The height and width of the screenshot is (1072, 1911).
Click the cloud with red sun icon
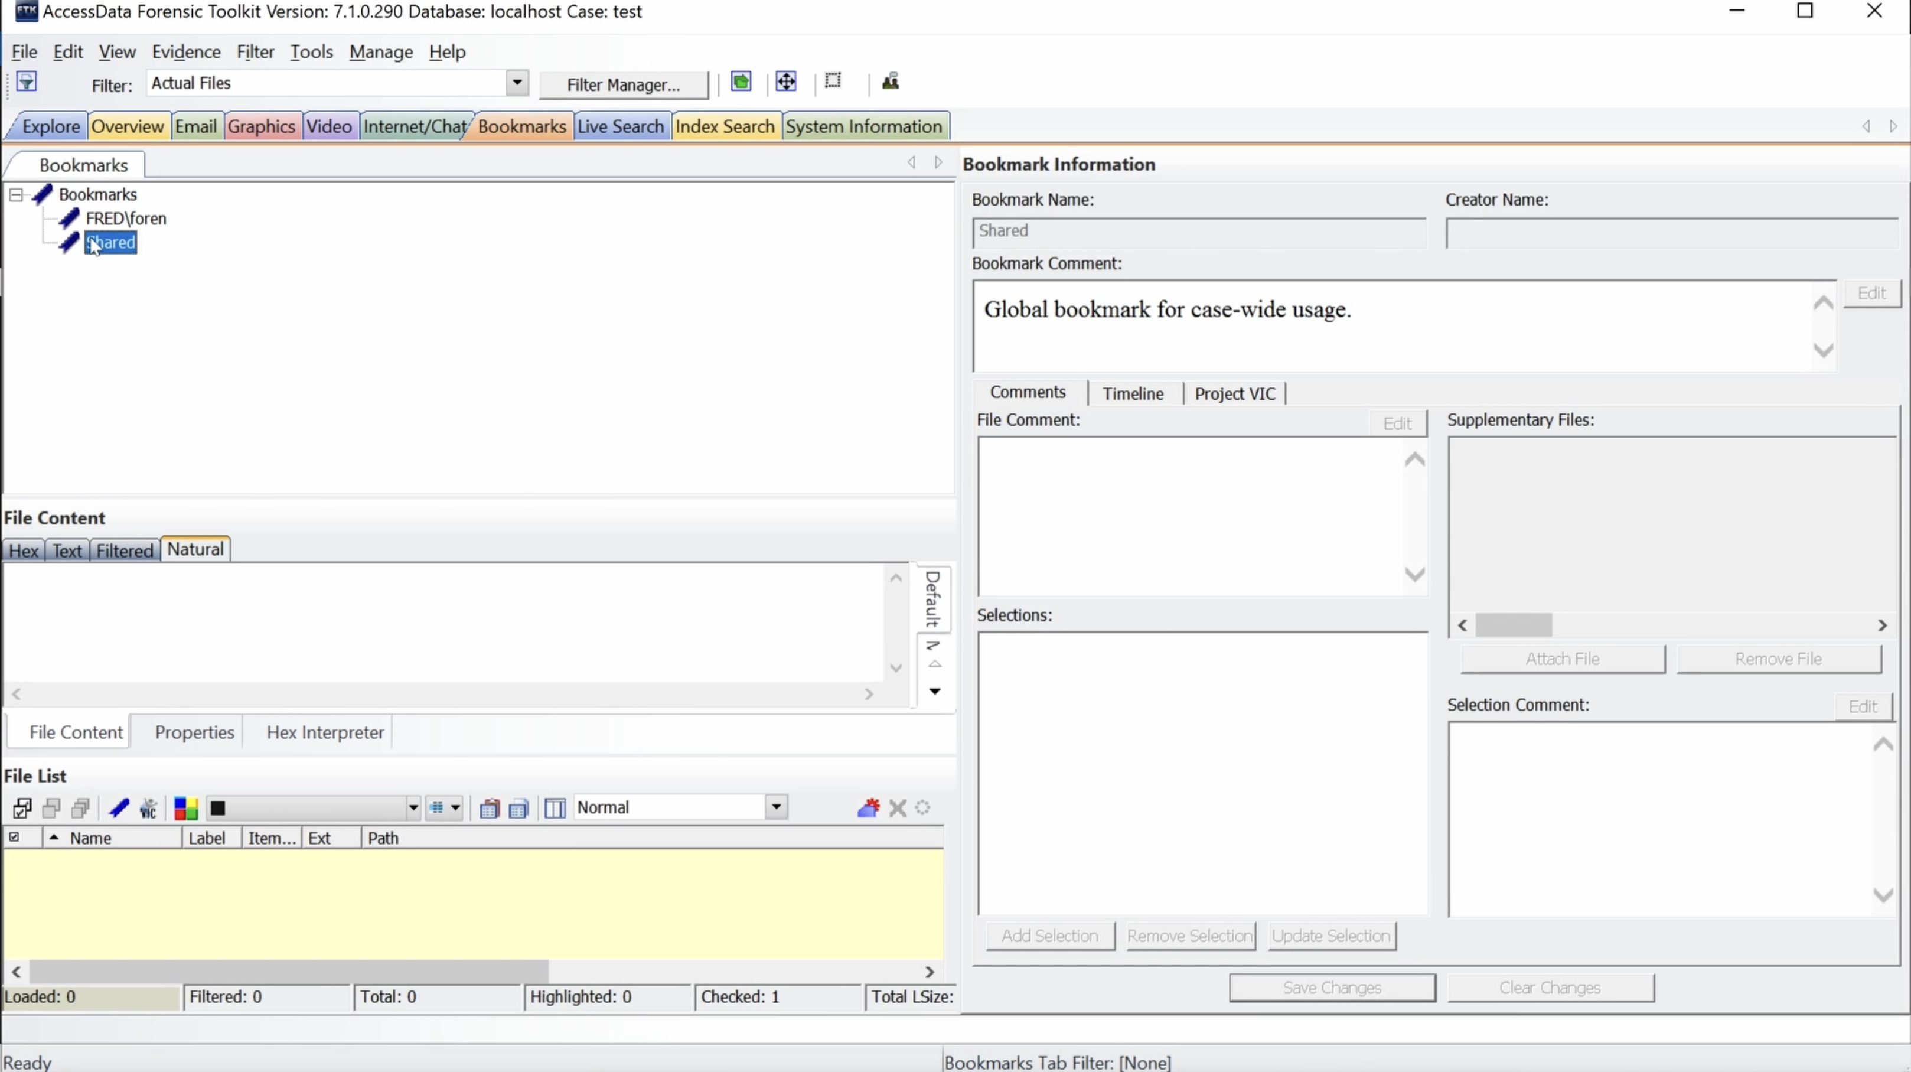[x=868, y=807]
